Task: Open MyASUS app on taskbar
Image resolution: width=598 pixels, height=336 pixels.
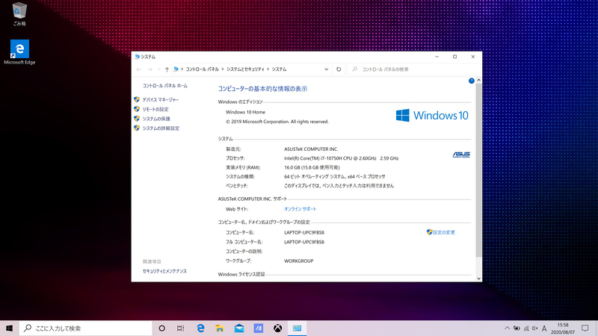Action: tap(258, 328)
